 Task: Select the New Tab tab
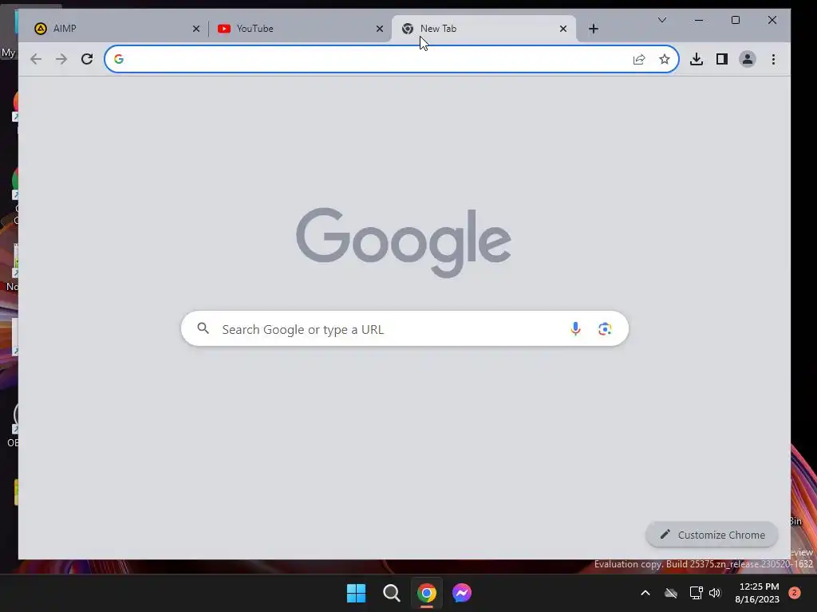coord(483,29)
